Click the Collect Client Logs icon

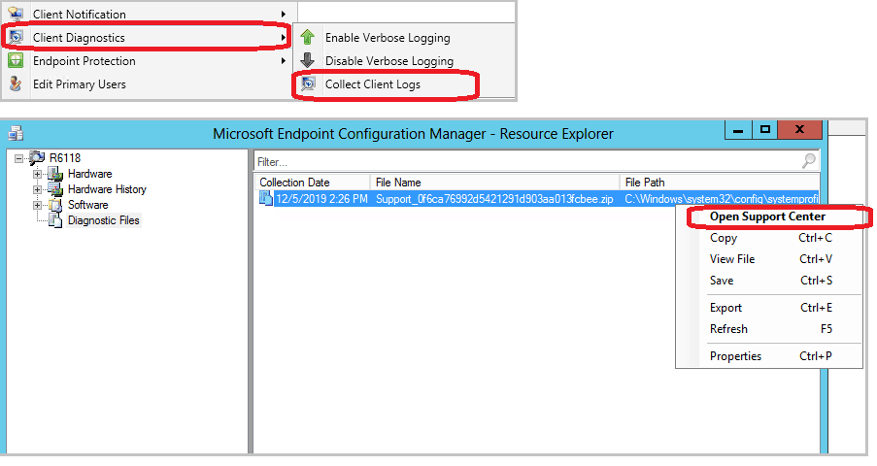[x=308, y=83]
